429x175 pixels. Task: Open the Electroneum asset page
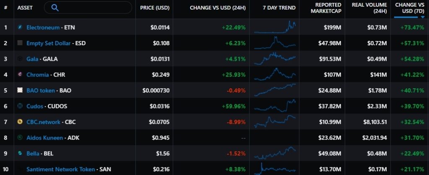click(x=43, y=27)
